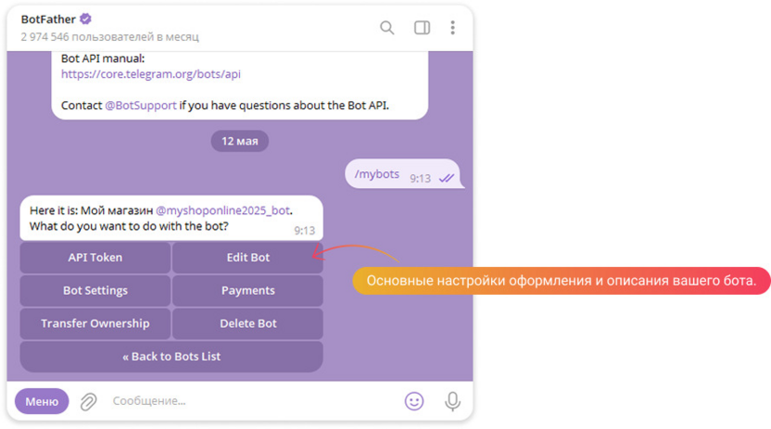Open the @BotSupport mention link

(141, 106)
